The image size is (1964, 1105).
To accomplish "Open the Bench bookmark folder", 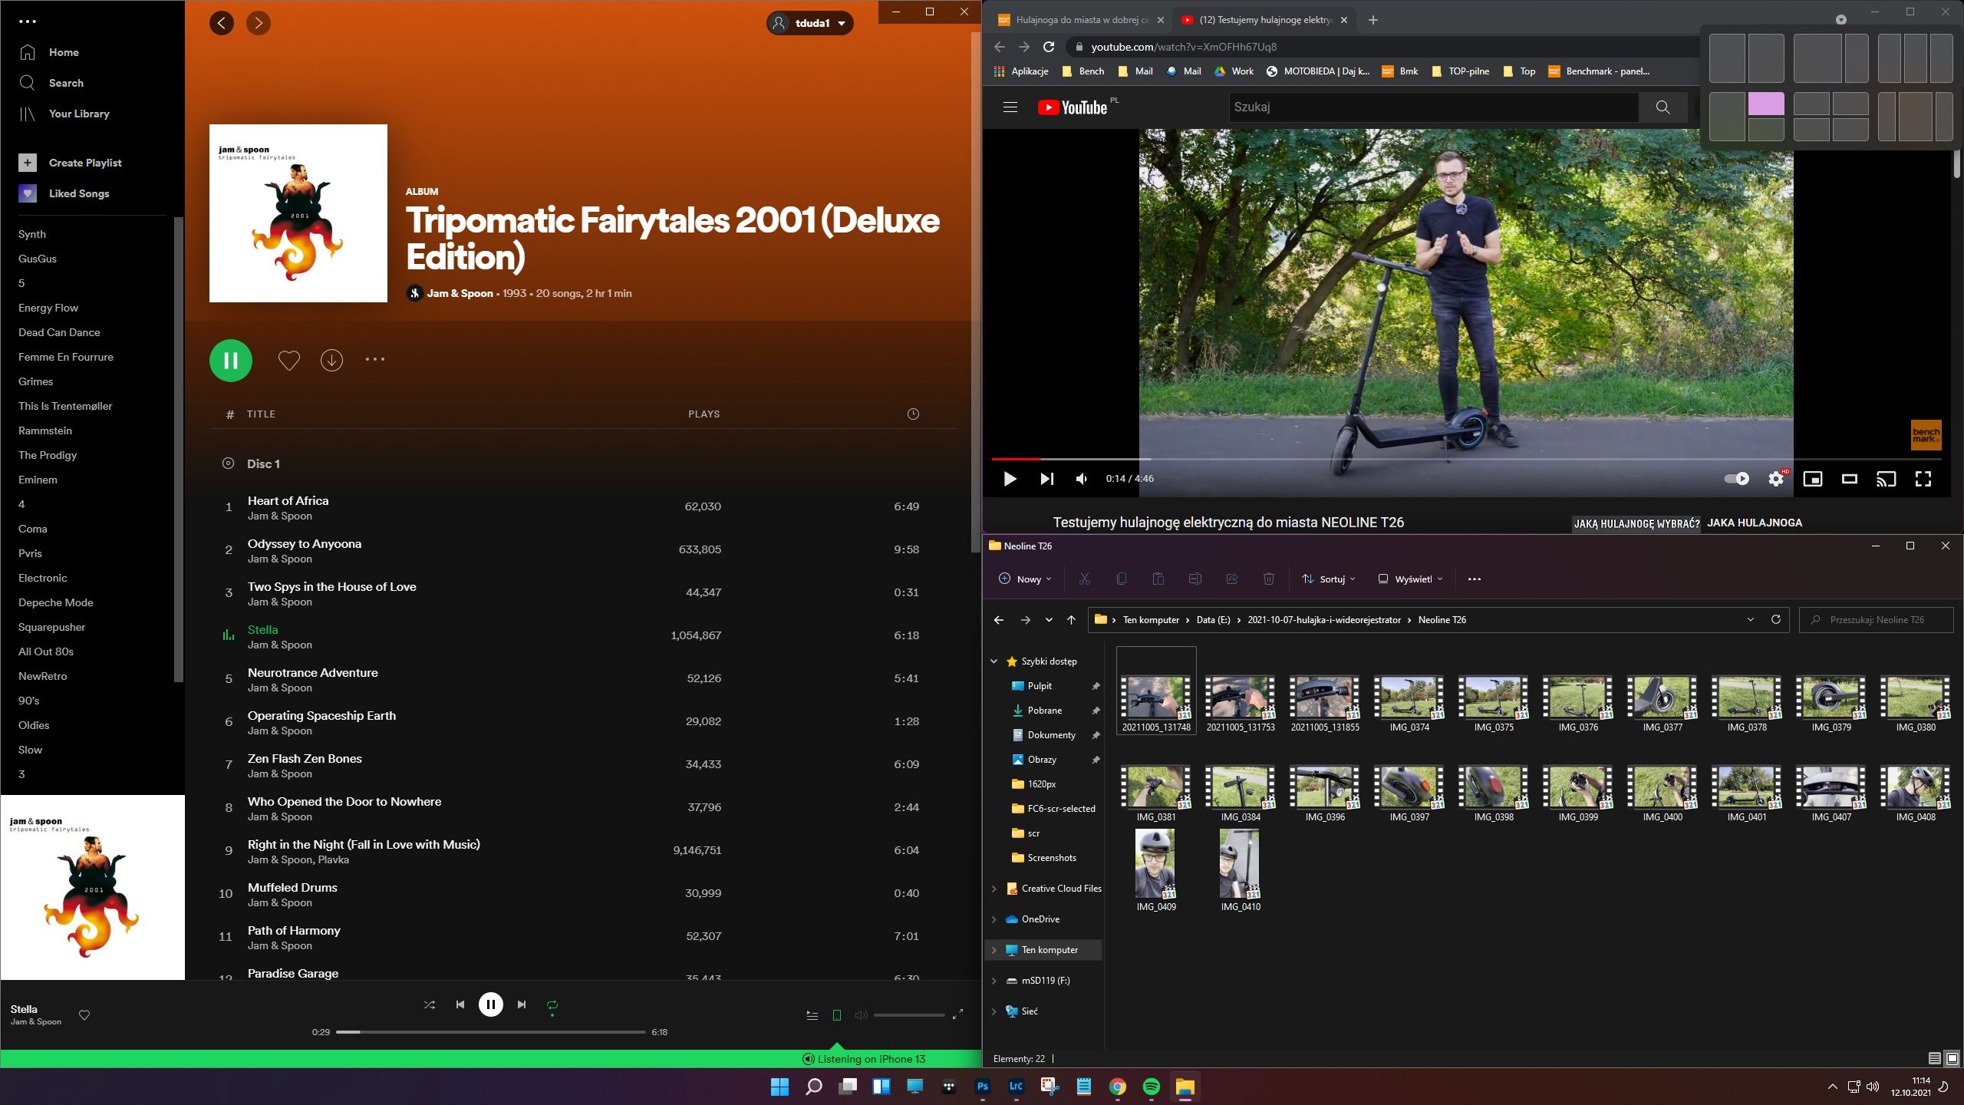I will pos(1083,71).
